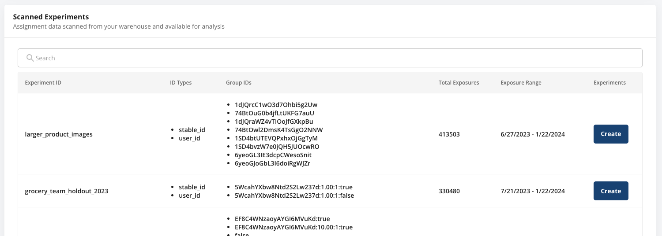Image resolution: width=662 pixels, height=236 pixels.
Task: Click the Scanned Experiments heading
Action: pos(51,17)
